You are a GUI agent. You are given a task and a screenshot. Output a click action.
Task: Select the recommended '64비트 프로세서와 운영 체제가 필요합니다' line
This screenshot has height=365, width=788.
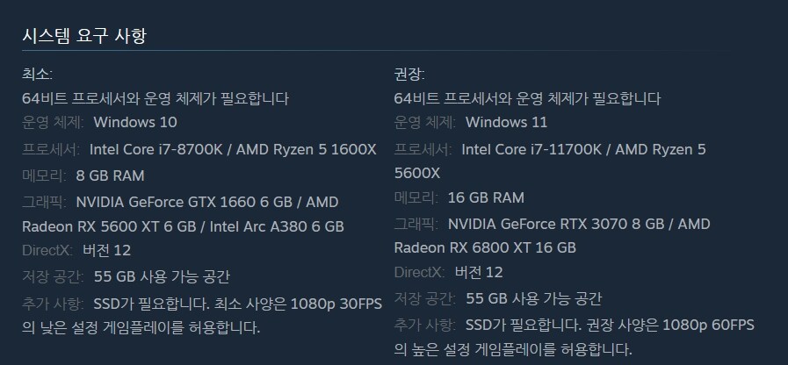(x=527, y=98)
